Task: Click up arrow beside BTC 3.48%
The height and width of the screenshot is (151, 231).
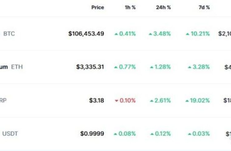Action: (150, 34)
